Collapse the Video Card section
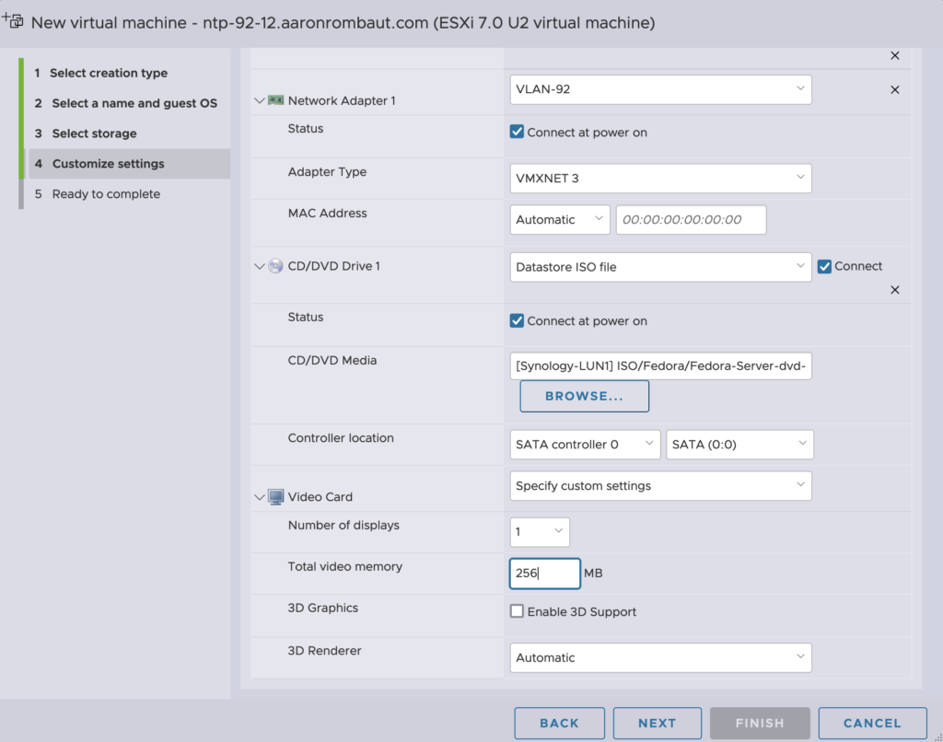 259,497
